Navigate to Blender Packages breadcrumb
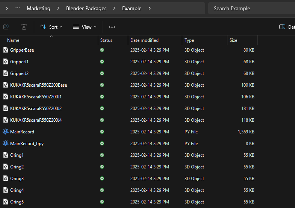Viewport: 295px width, 208px height. point(86,8)
